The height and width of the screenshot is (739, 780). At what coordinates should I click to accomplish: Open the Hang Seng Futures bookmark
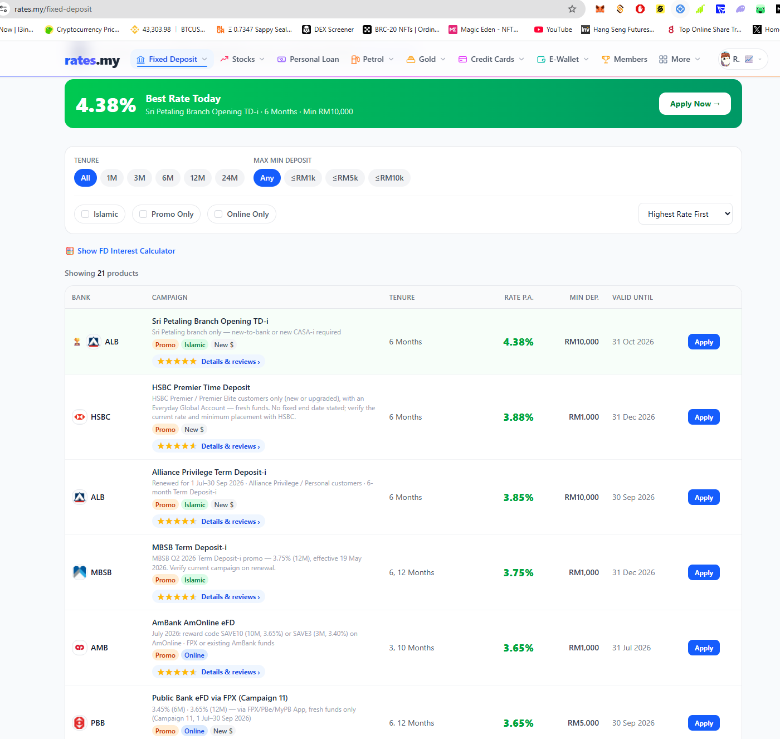click(618, 30)
